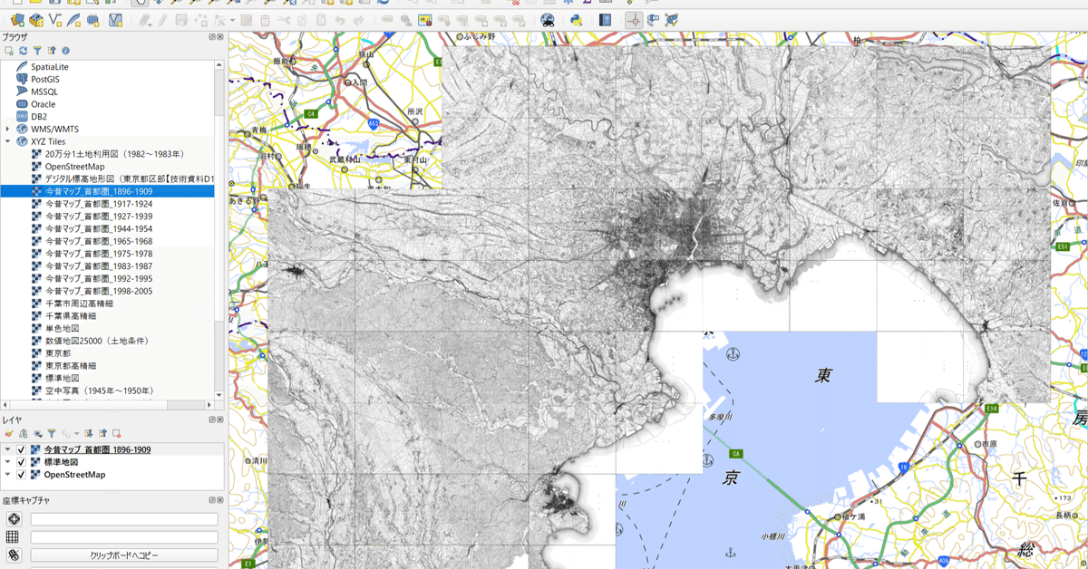Screen dimensions: 1088x569
Task: Open the help book icon
Action: coord(605,20)
